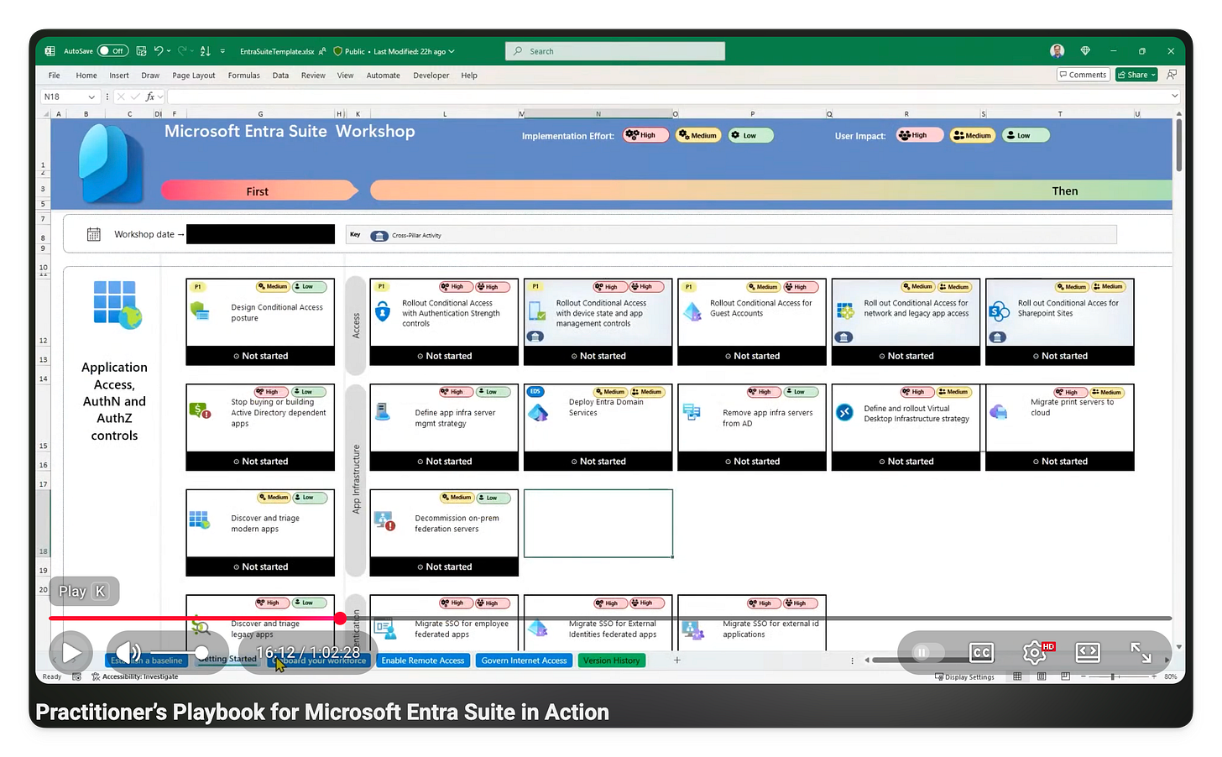Open the Formulas ribbon tab
Viewport: 1222px width, 757px height.
244,76
